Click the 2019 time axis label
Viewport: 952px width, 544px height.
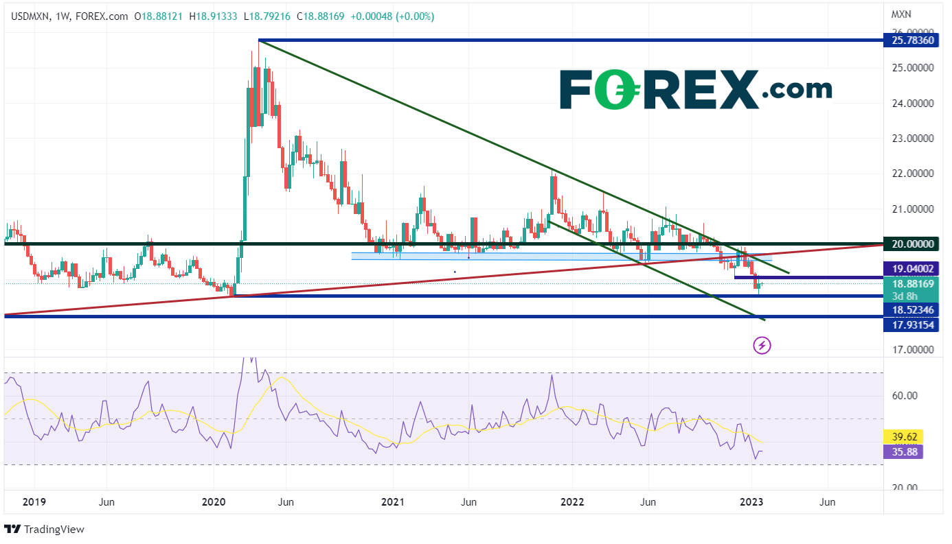[33, 502]
